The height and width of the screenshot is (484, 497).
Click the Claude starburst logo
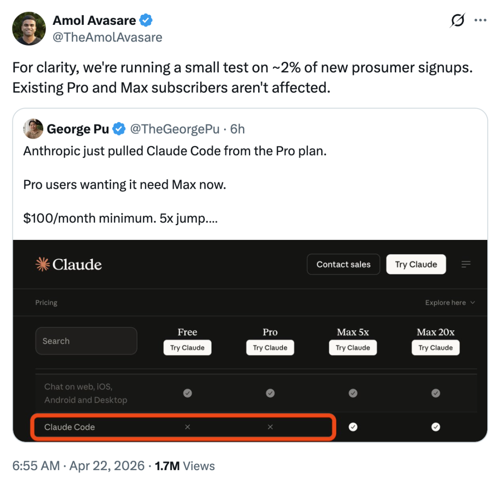click(x=42, y=264)
